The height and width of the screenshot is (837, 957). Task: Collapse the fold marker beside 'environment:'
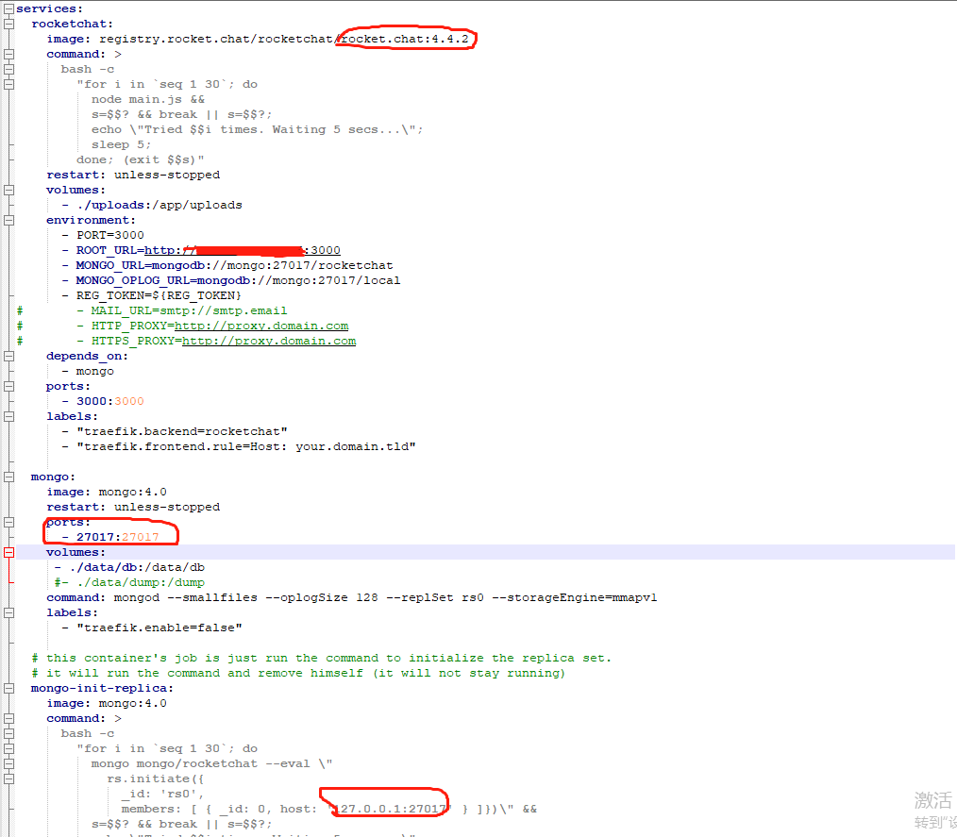[8, 220]
